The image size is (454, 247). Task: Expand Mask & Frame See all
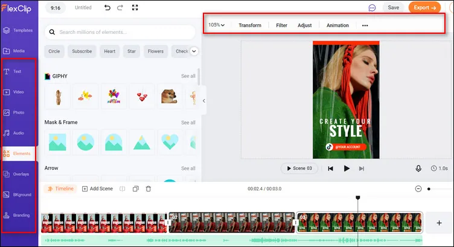188,123
